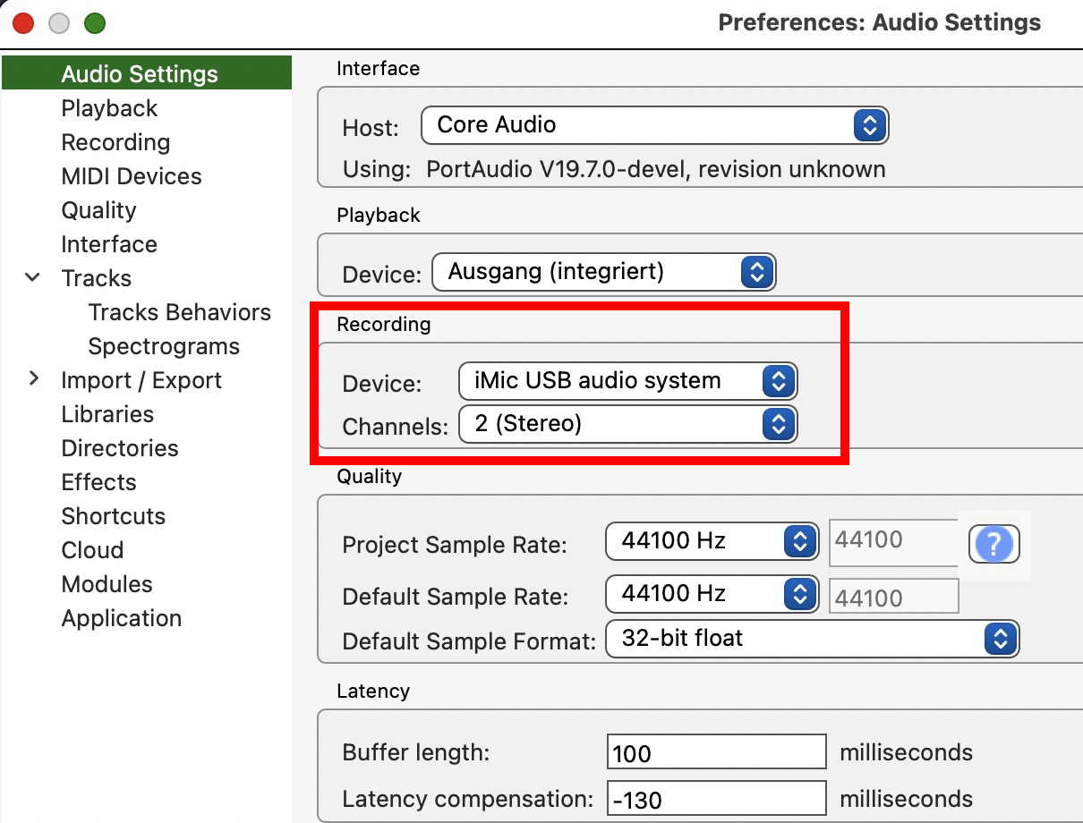1083x823 pixels.
Task: Click the Latency compensation input field
Action: [716, 798]
